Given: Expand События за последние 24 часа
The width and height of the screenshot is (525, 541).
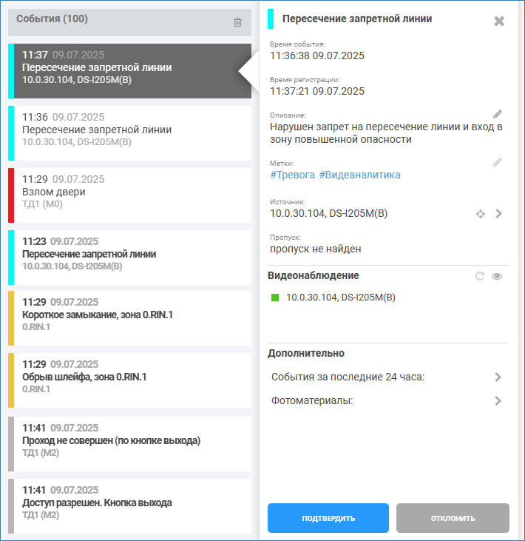Looking at the screenshot, I should click(x=386, y=377).
